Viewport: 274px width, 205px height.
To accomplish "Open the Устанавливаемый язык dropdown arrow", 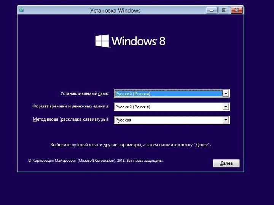I will coord(226,94).
